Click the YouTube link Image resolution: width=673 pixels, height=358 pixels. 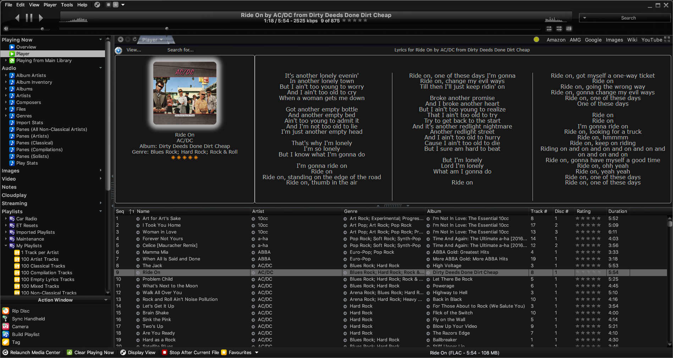coord(651,40)
